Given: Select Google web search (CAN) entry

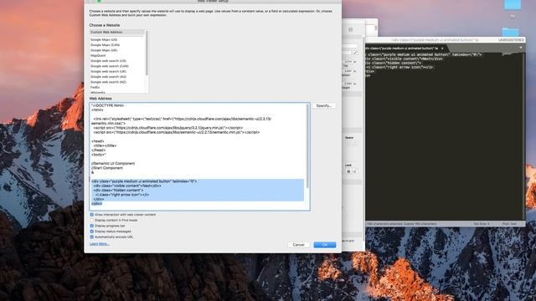Looking at the screenshot, I should pos(110,66).
